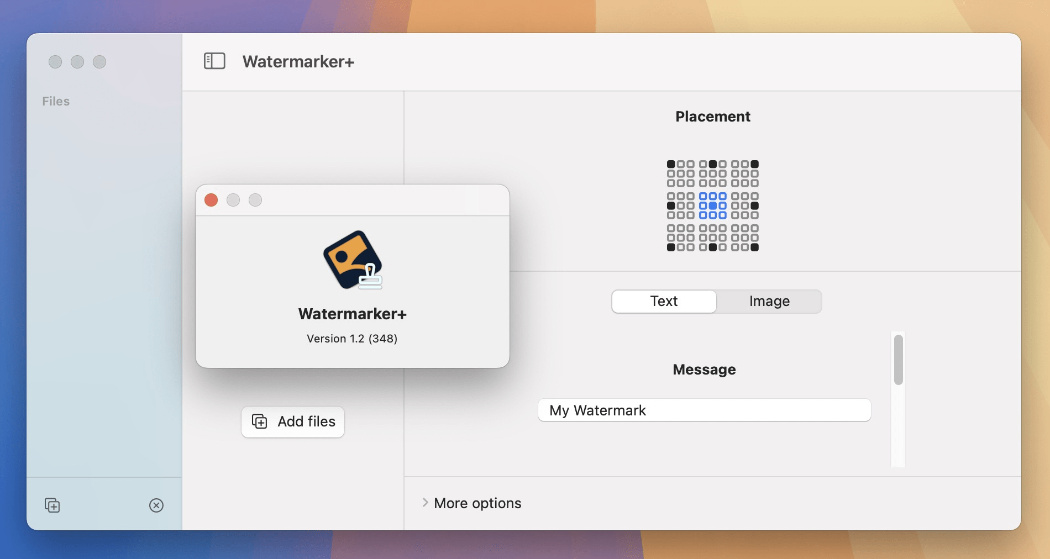Clear files using the circled X icon
The width and height of the screenshot is (1050, 559).
[156, 505]
